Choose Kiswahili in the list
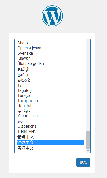Image resolution: width=107 pixels, height=178 pixels. point(50,58)
